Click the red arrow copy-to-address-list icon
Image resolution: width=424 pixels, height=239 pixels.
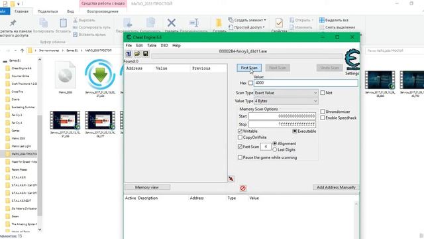[231, 179]
